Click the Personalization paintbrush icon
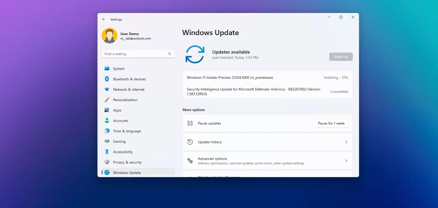Image resolution: width=438 pixels, height=208 pixels. pyautogui.click(x=107, y=100)
